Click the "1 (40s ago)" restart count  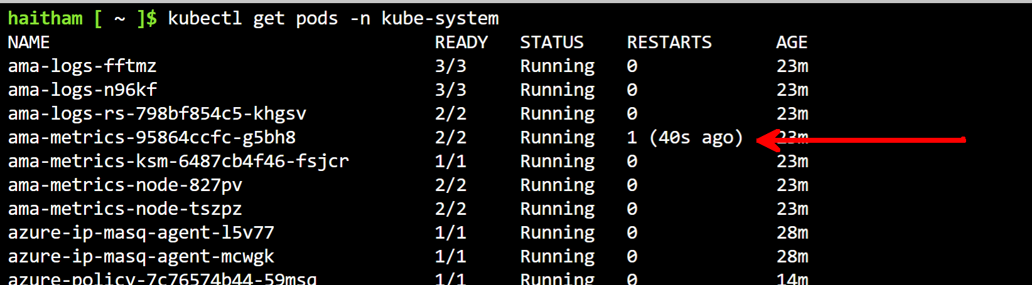684,138
